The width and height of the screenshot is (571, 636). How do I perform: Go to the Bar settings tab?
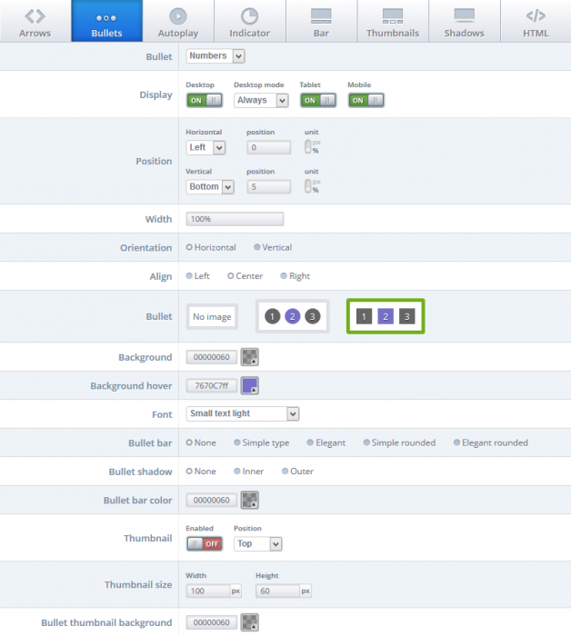pos(320,23)
